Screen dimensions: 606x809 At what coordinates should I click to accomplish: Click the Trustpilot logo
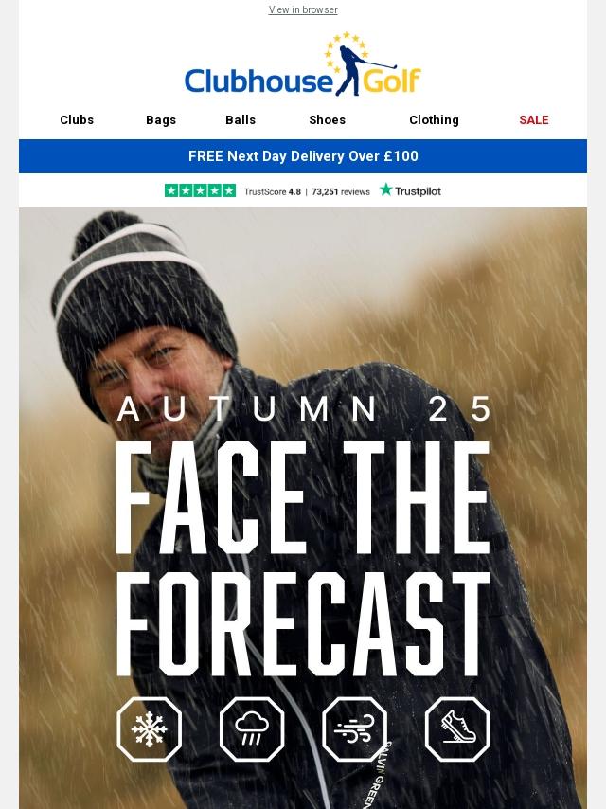point(411,190)
